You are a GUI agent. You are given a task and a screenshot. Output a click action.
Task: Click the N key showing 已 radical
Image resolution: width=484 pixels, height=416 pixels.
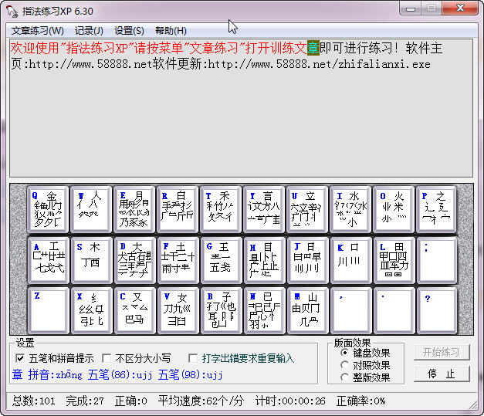click(264, 310)
